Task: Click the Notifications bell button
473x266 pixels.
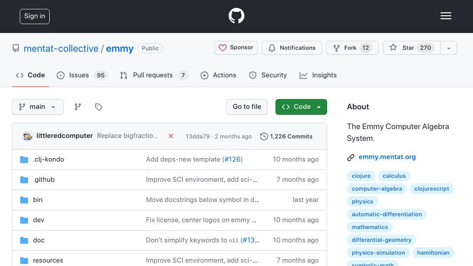Action: [x=292, y=48]
